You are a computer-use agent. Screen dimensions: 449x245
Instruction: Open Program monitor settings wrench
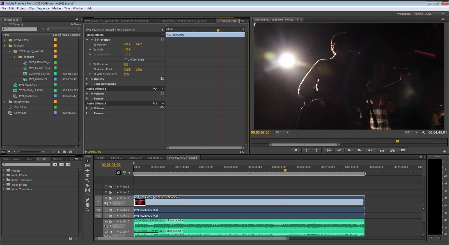pyautogui.click(x=423, y=132)
